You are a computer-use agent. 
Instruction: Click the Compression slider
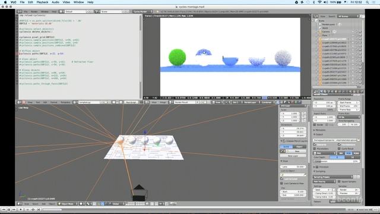[x=337, y=161]
